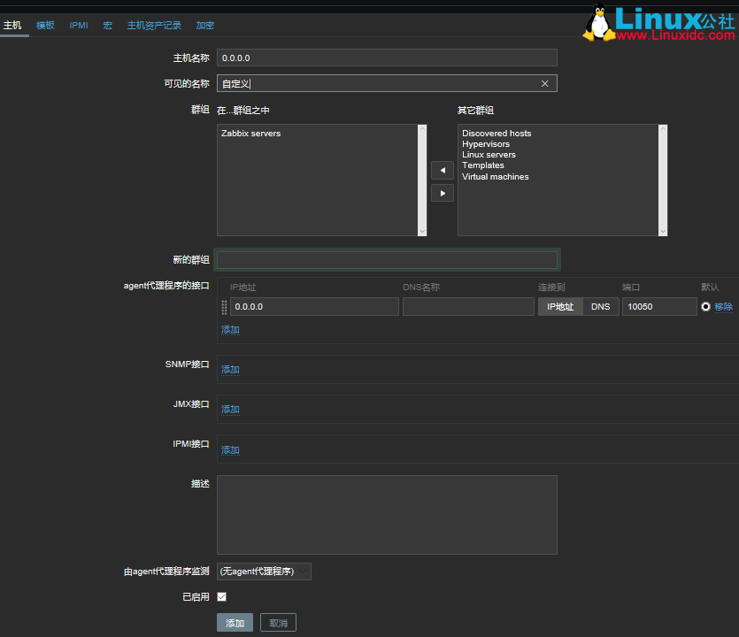Switch connection mode to DNS

pos(600,307)
